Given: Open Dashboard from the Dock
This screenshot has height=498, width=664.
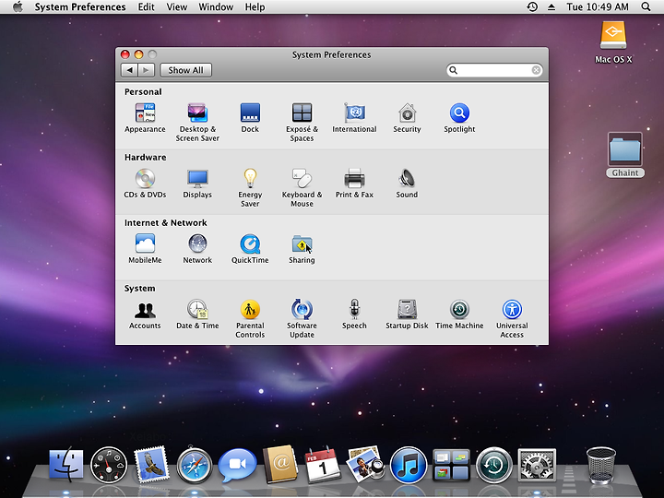Looking at the screenshot, I should [x=109, y=465].
